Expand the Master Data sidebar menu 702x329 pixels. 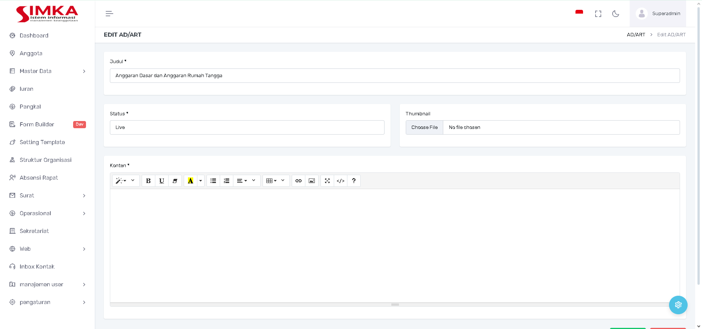(x=47, y=71)
